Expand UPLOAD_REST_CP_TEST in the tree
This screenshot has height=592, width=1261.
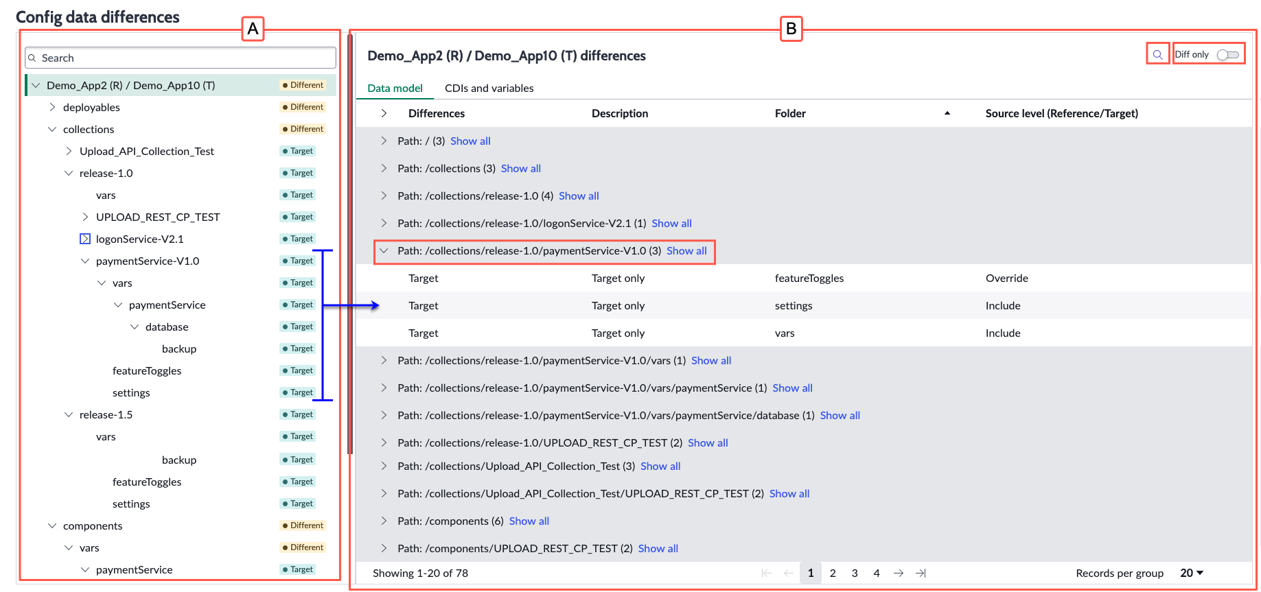[x=85, y=217]
